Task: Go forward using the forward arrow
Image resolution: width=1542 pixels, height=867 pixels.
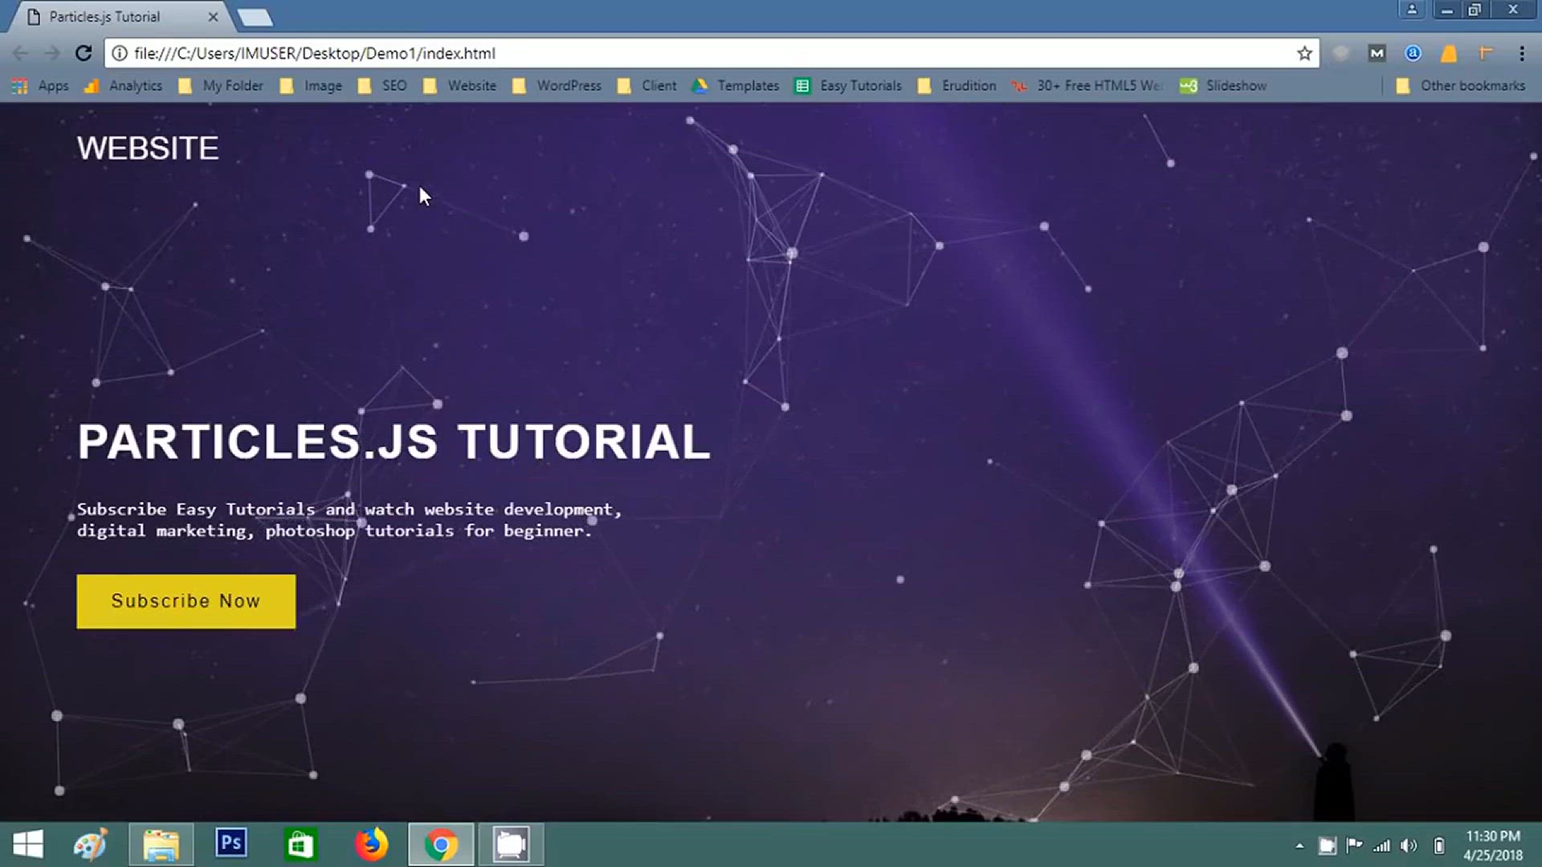Action: tap(52, 53)
